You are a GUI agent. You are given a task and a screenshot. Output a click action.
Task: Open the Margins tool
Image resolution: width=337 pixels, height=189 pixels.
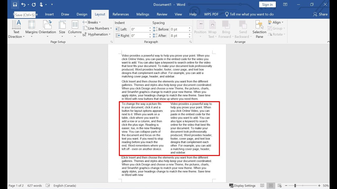click(x=31, y=28)
